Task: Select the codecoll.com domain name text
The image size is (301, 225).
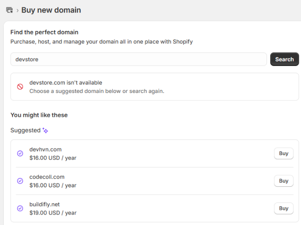Action: [x=47, y=177]
